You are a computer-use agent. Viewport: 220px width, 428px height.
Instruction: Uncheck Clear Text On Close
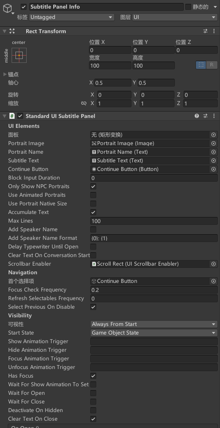93,419
